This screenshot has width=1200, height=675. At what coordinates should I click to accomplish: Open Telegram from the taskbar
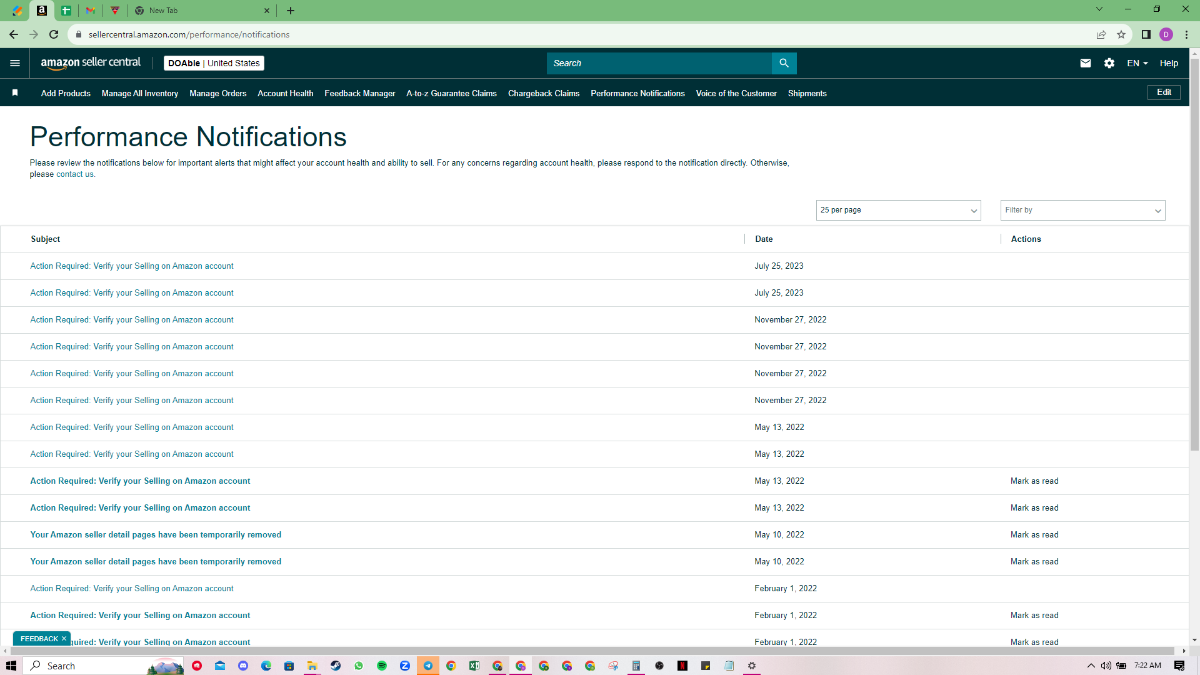click(428, 666)
